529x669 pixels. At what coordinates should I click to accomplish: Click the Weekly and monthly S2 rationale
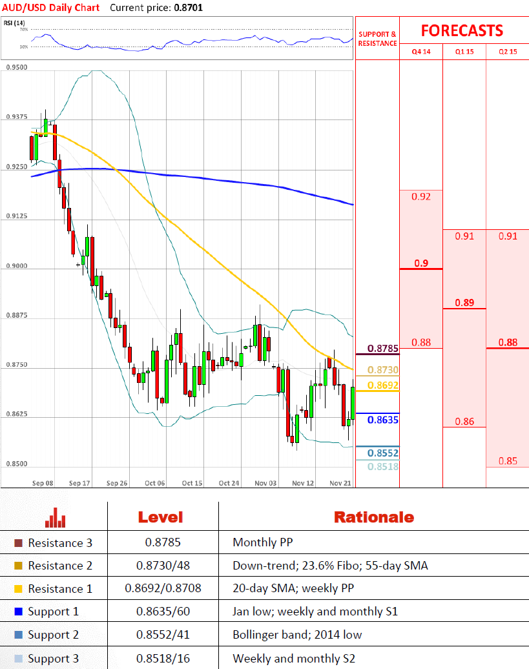coord(294,659)
